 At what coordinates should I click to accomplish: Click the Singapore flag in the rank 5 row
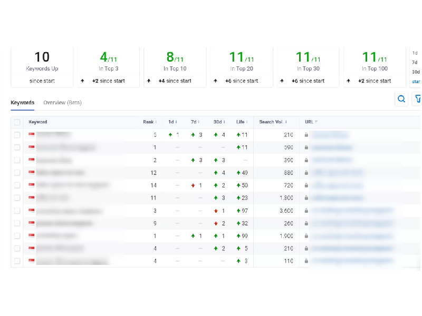[32, 135]
